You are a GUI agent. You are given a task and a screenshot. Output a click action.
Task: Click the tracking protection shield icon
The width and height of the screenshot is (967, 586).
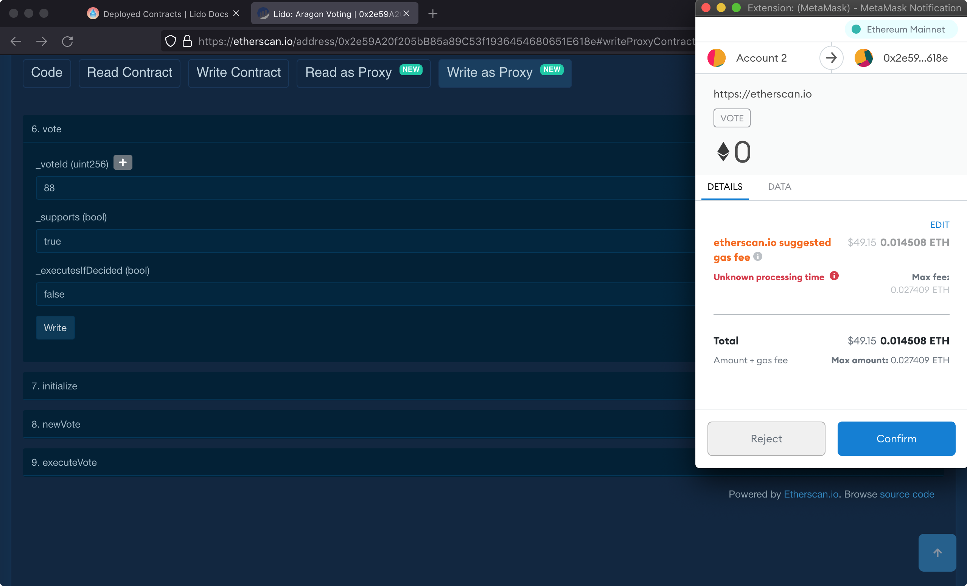pos(170,41)
